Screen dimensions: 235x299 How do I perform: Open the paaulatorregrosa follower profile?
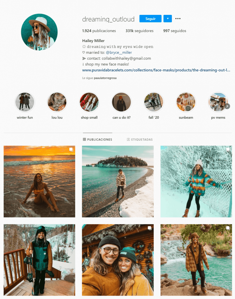click(x=105, y=78)
